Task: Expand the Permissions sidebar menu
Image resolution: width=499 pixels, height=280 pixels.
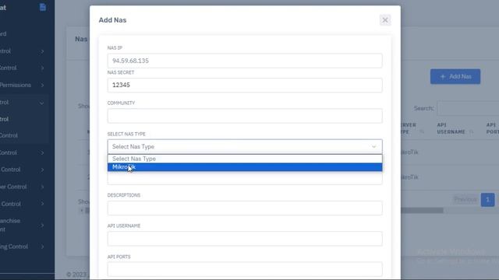Action: (23, 85)
